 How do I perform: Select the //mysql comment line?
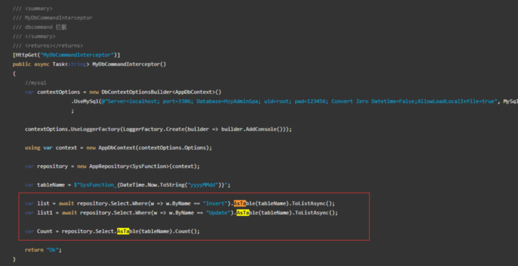coord(36,83)
